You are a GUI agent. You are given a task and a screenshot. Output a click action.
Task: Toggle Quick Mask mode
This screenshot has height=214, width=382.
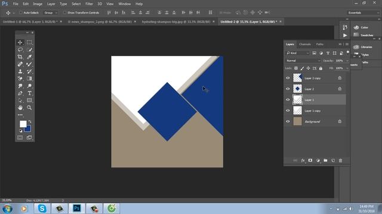tap(20, 138)
